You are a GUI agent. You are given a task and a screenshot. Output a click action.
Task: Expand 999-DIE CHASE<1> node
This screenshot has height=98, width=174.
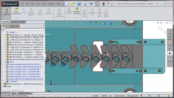click(5, 57)
